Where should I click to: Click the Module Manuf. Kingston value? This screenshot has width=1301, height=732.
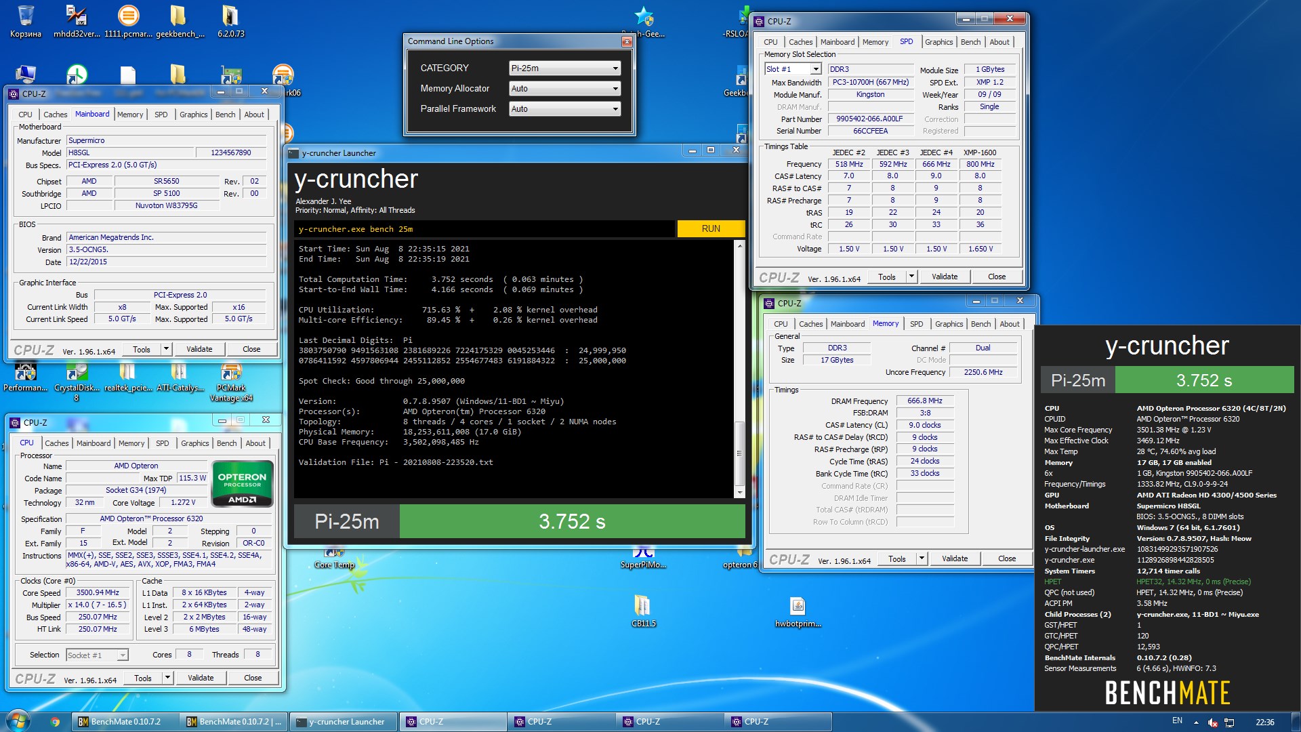coord(869,95)
